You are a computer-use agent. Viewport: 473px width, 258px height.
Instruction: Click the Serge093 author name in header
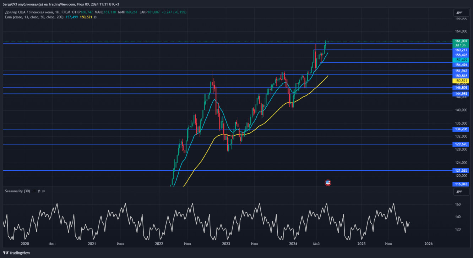pos(10,4)
